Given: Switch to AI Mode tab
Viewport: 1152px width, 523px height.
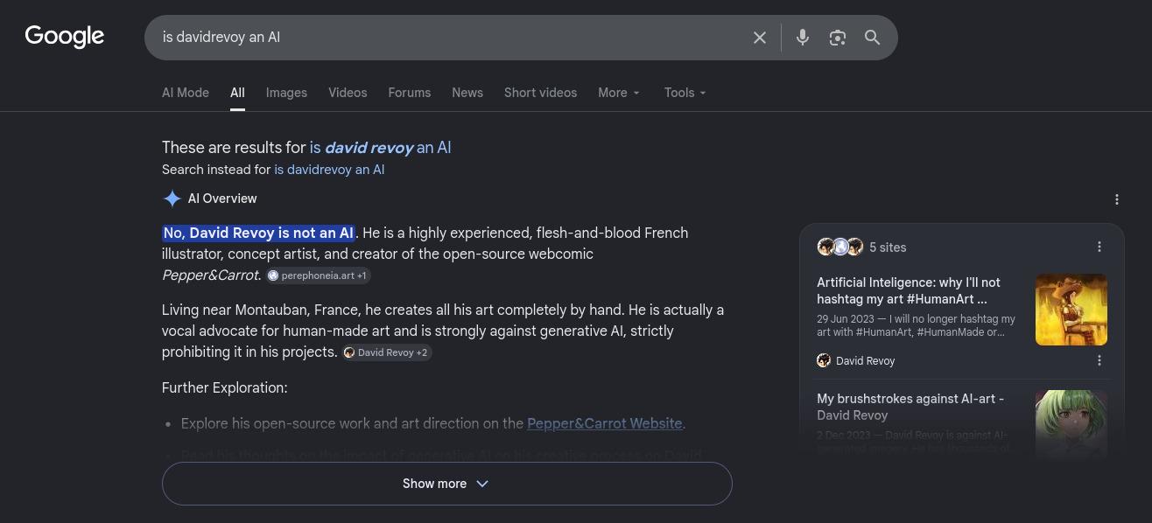Looking at the screenshot, I should pyautogui.click(x=186, y=93).
